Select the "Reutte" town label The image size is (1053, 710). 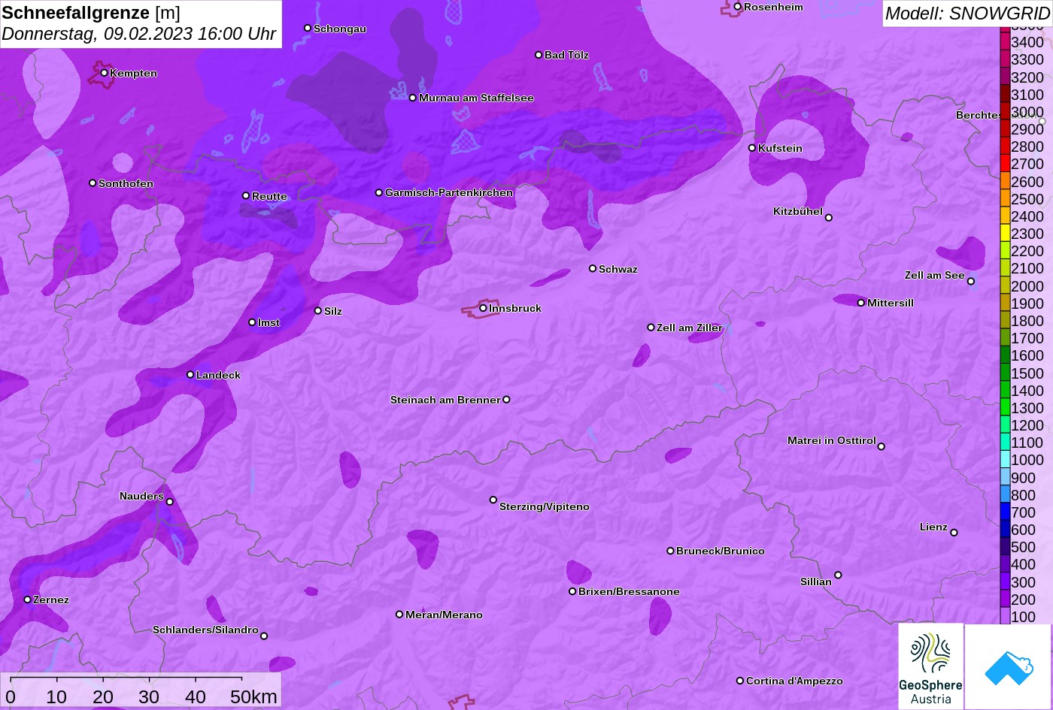[x=269, y=196]
